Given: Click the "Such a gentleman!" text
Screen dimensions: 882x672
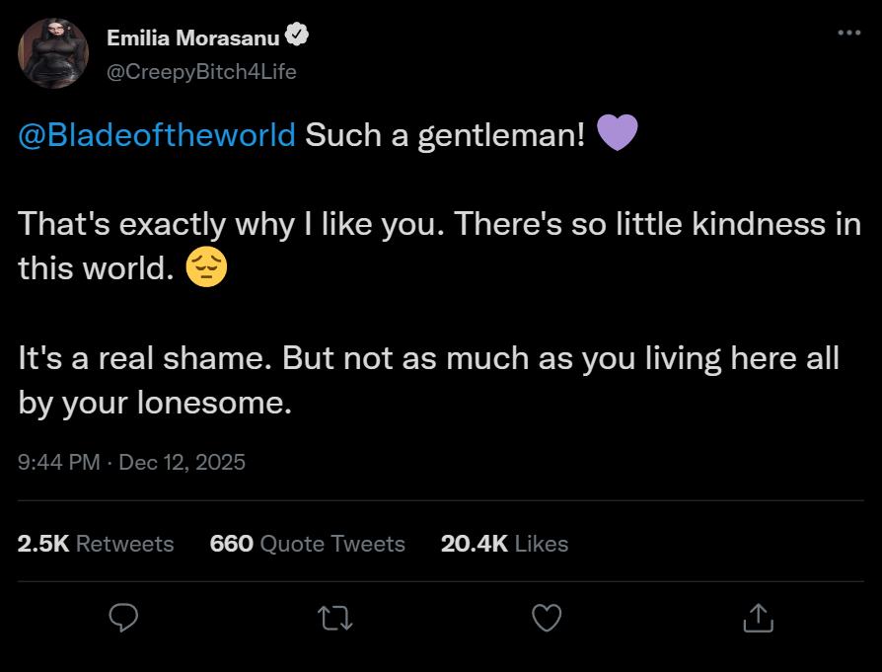Looking at the screenshot, I should [445, 134].
